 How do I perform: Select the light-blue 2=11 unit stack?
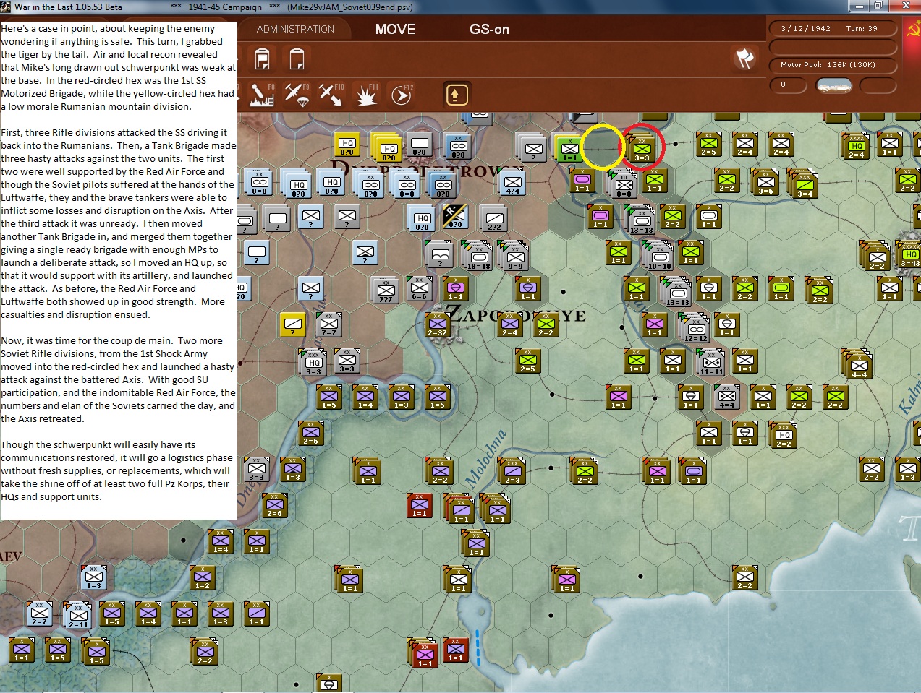coord(77,616)
